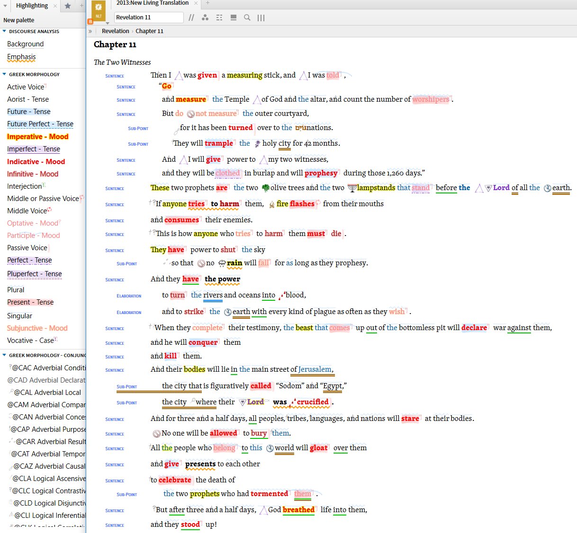This screenshot has width=577, height=533.
Task: Click the NLT book cover icon
Action: click(99, 11)
